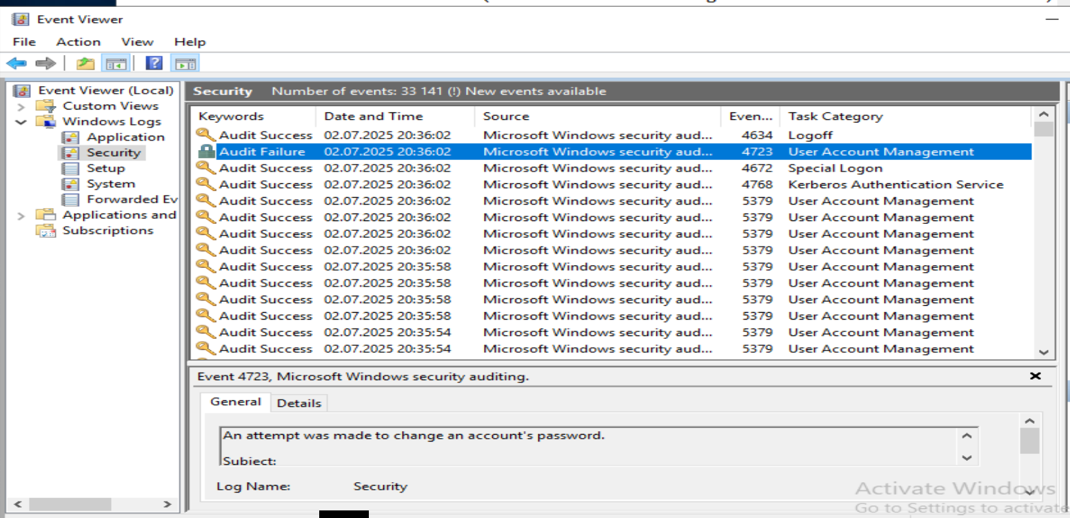
Task: Close the event 4723 preview pane
Action: [1035, 376]
